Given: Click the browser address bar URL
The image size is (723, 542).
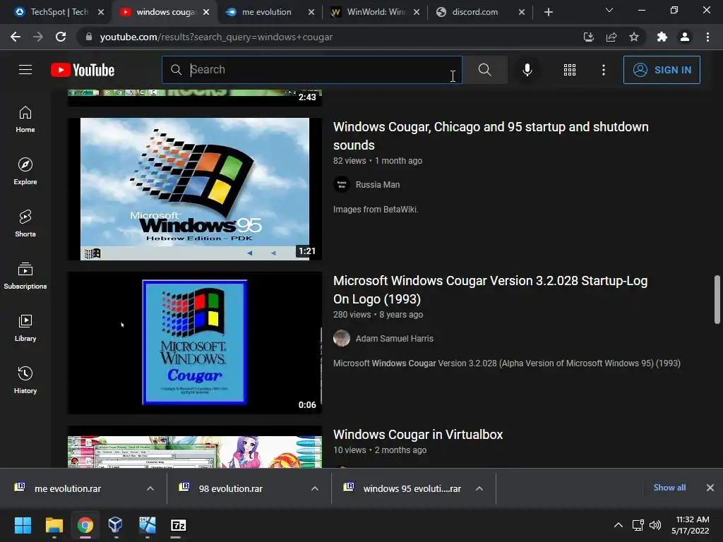Looking at the screenshot, I should [x=216, y=37].
